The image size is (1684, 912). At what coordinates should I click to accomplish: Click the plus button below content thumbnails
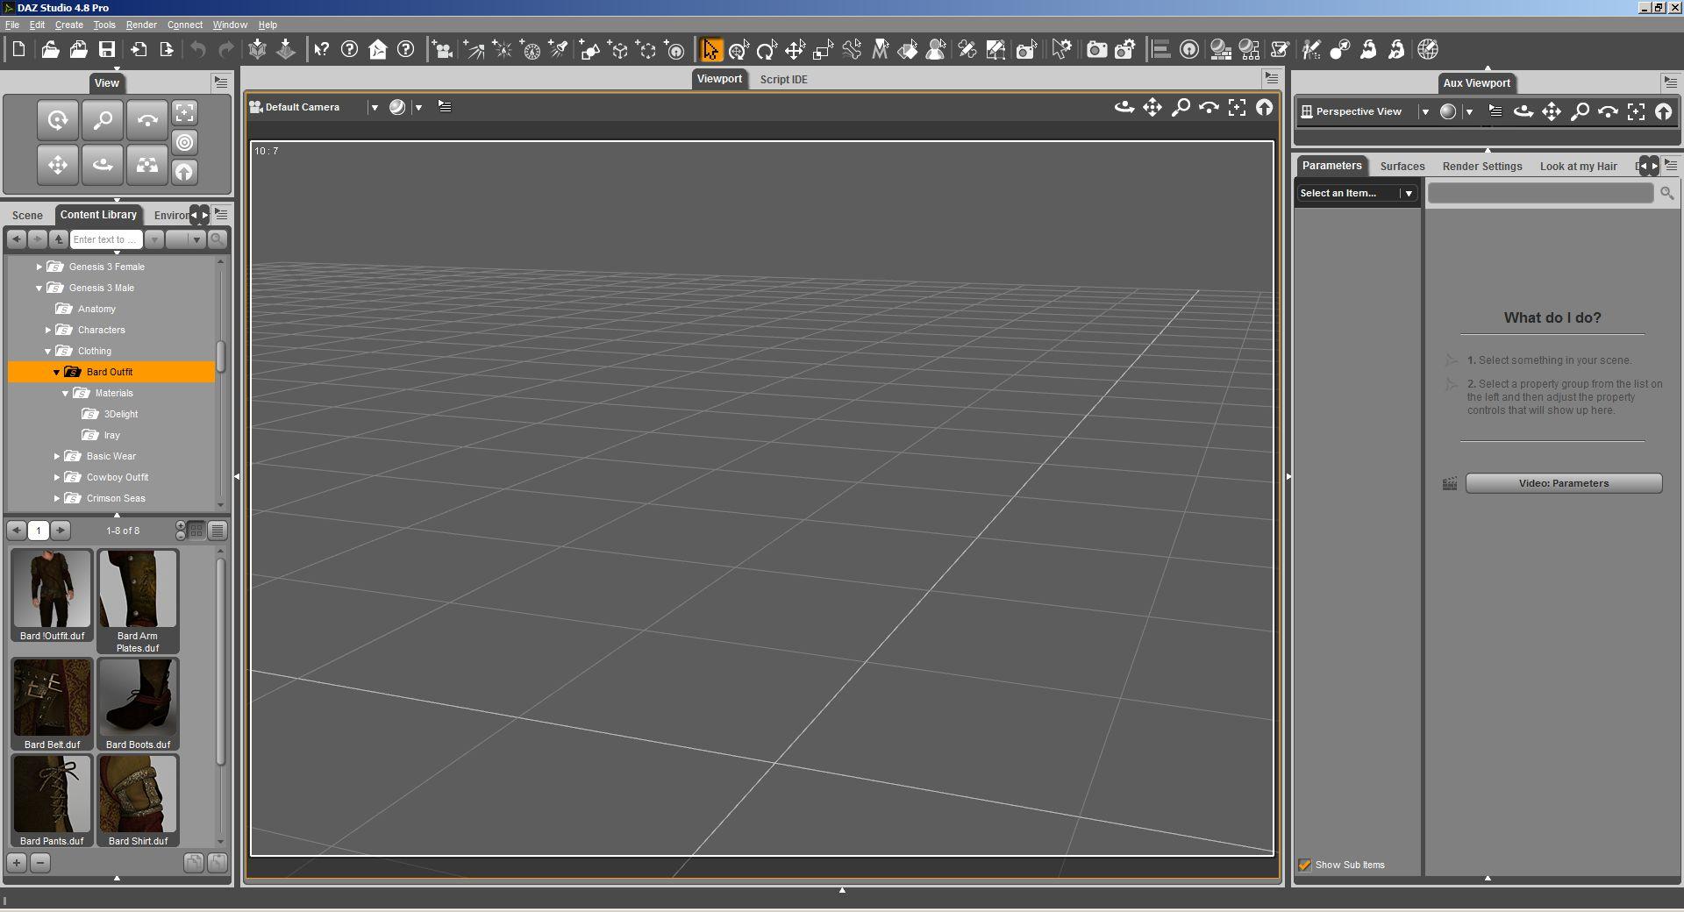coord(17,863)
